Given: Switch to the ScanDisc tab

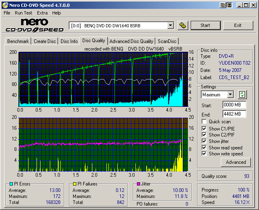Looking at the screenshot, I should pos(167,41).
